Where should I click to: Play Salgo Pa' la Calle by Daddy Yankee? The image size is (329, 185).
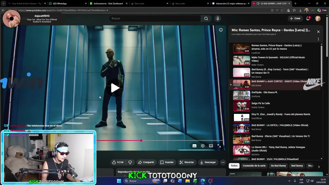(275, 106)
